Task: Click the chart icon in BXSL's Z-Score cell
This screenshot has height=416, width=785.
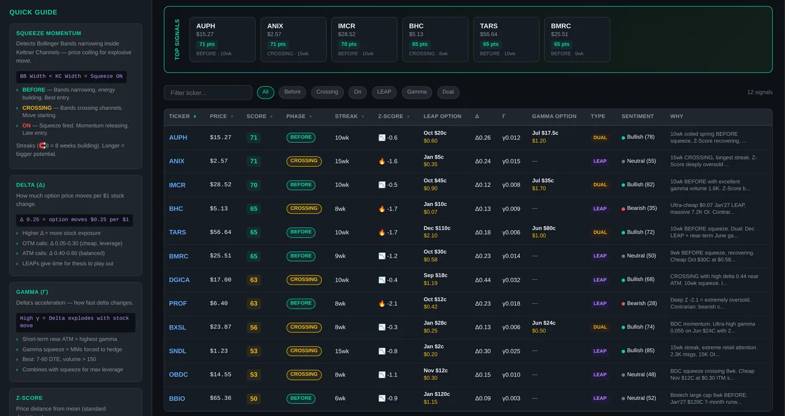Action: coord(382,327)
